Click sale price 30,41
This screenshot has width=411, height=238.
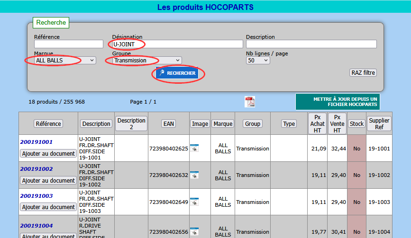pyautogui.click(x=338, y=232)
